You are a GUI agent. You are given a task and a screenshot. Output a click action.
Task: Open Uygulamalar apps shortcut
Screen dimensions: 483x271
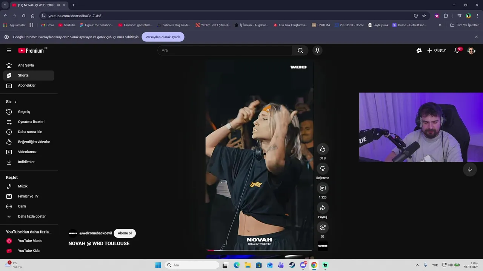[14, 25]
